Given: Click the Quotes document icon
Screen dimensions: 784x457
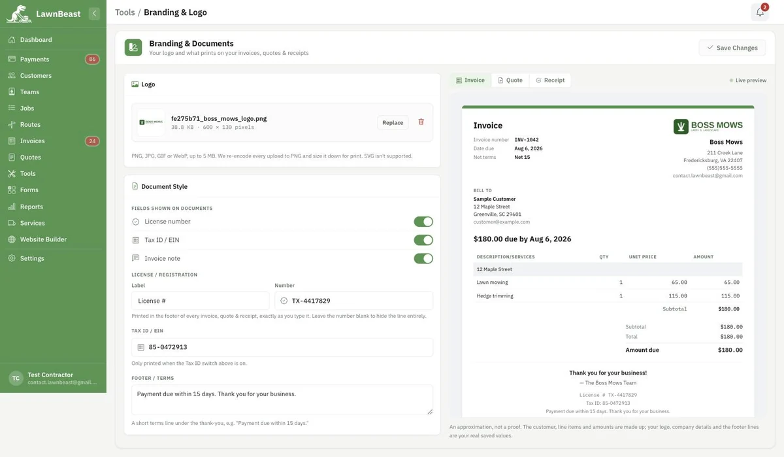Looking at the screenshot, I should (x=12, y=158).
